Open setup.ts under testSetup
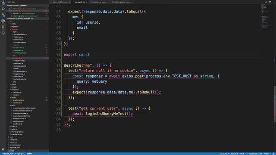Screen dimensions: 276x155 (x=16, y=95)
